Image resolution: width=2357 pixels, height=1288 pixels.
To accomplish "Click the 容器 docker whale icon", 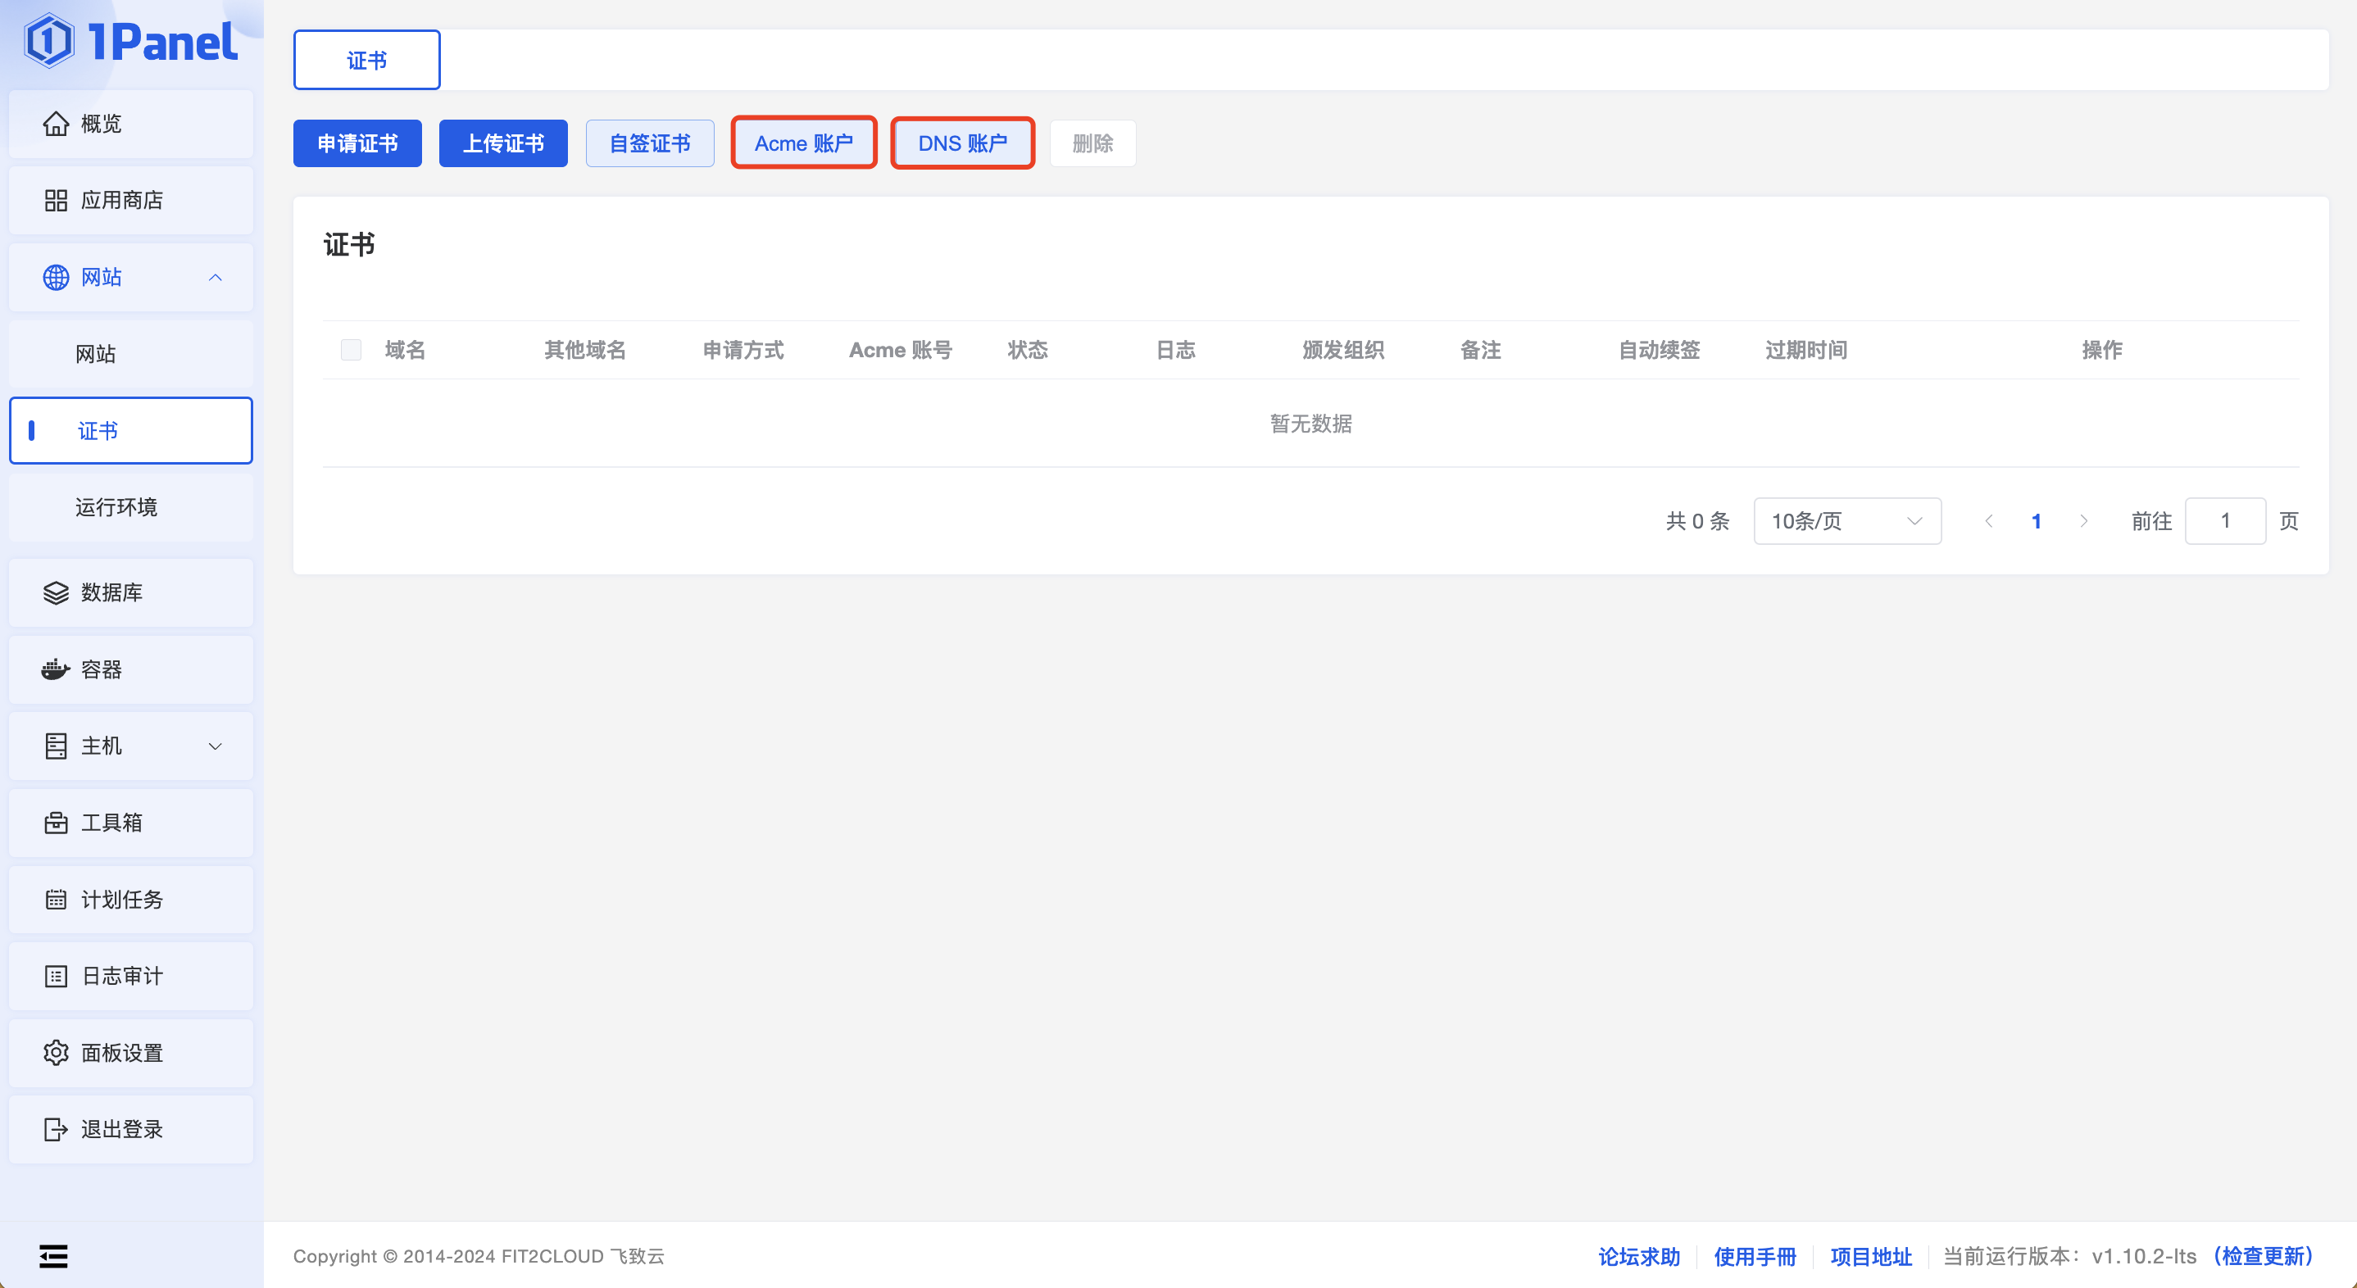I will (x=56, y=669).
